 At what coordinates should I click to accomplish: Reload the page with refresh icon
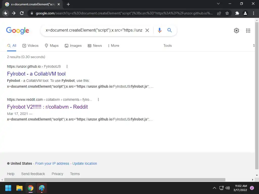22,13
